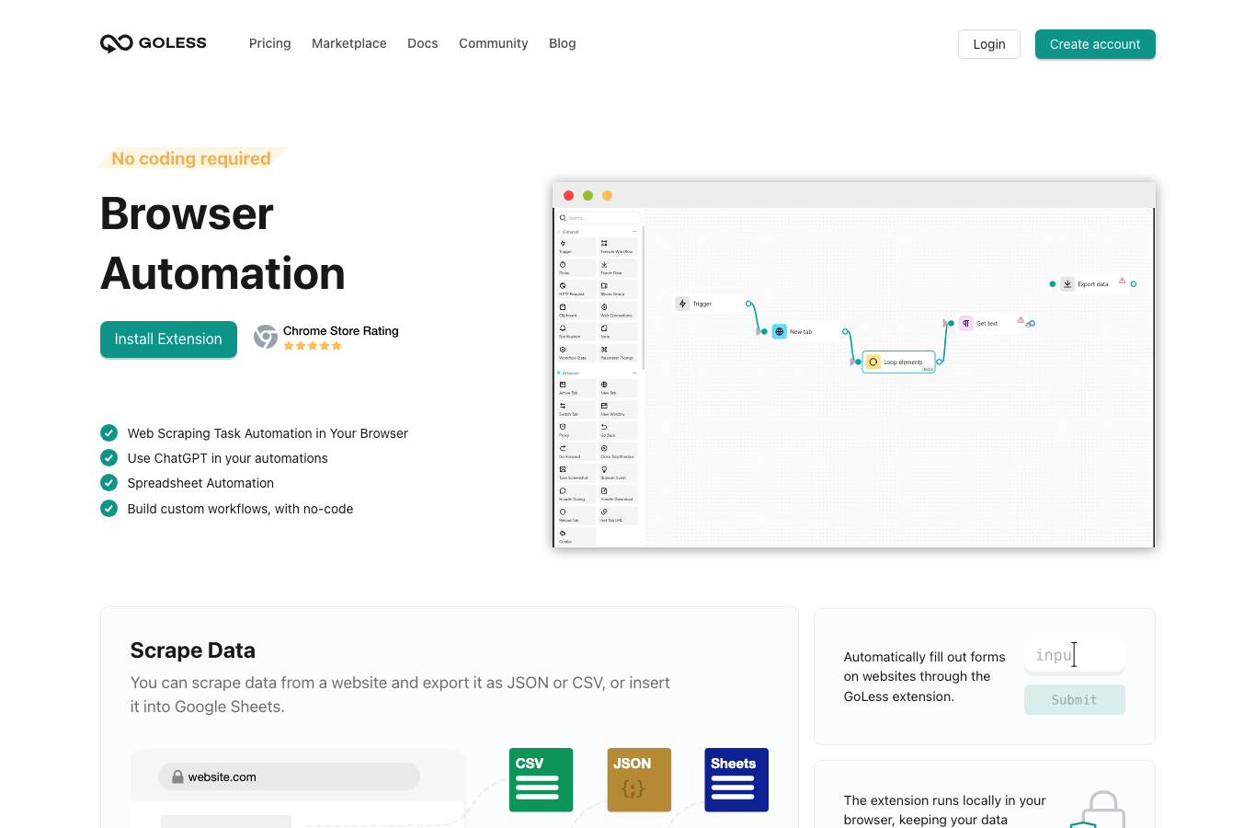Image resolution: width=1255 pixels, height=828 pixels.
Task: Click the Scrape Data heading
Action: click(193, 650)
